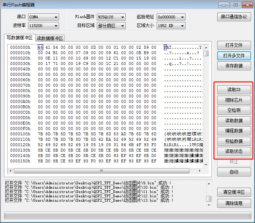The width and height of the screenshot is (255, 223).
Task: Click the 打开文件 button
Action: [234, 45]
